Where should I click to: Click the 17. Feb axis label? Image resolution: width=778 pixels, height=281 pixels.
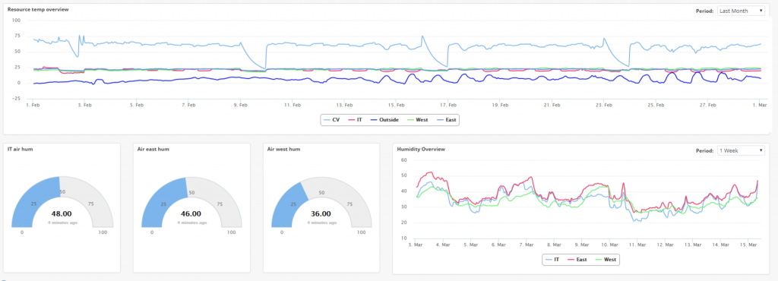[x=448, y=105]
